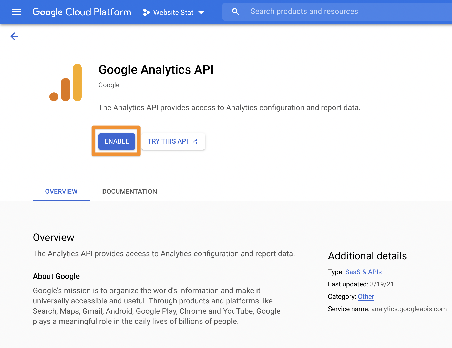
Task: Switch to the Documentation tab
Action: [x=130, y=191]
